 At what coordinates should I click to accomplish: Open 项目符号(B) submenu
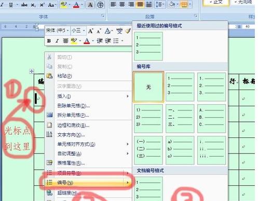coord(88,173)
